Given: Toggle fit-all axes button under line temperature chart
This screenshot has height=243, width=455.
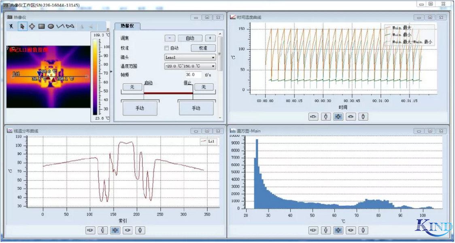Looking at the screenshot, I should coord(115,230).
